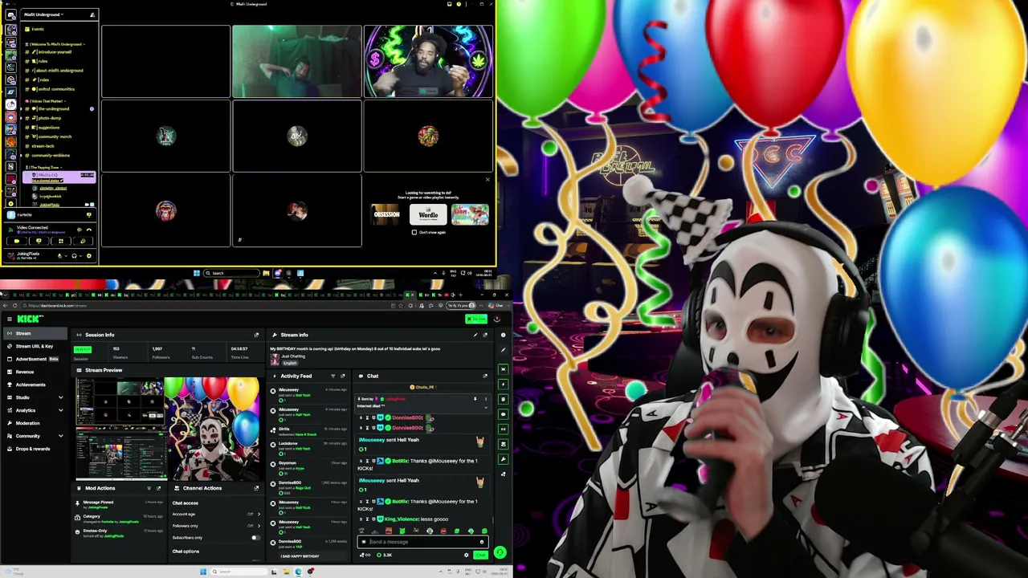Filter the Activity Feed
Image resolution: width=1028 pixels, height=578 pixels.
point(332,376)
